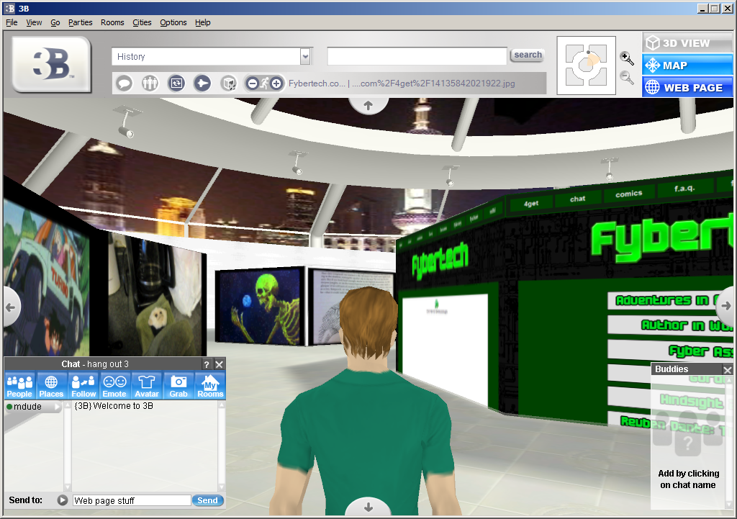Open the Go menu
Screen dimensions: 737x519
tap(55, 22)
